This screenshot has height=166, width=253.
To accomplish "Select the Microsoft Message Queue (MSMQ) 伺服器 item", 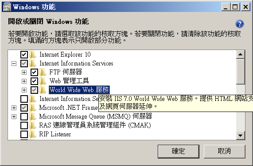I will point(96,116).
